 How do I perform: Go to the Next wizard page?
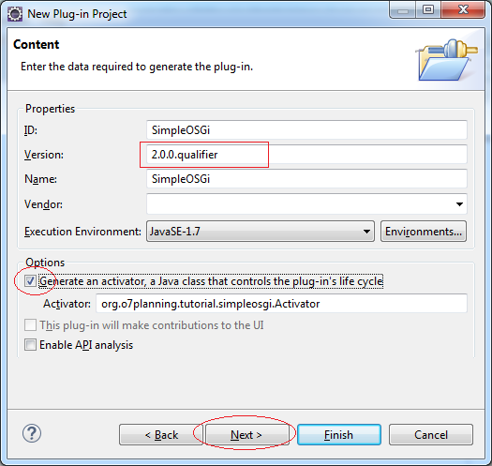247,435
